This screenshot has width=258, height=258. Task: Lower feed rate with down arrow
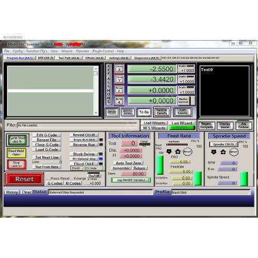pyautogui.click(x=169, y=152)
